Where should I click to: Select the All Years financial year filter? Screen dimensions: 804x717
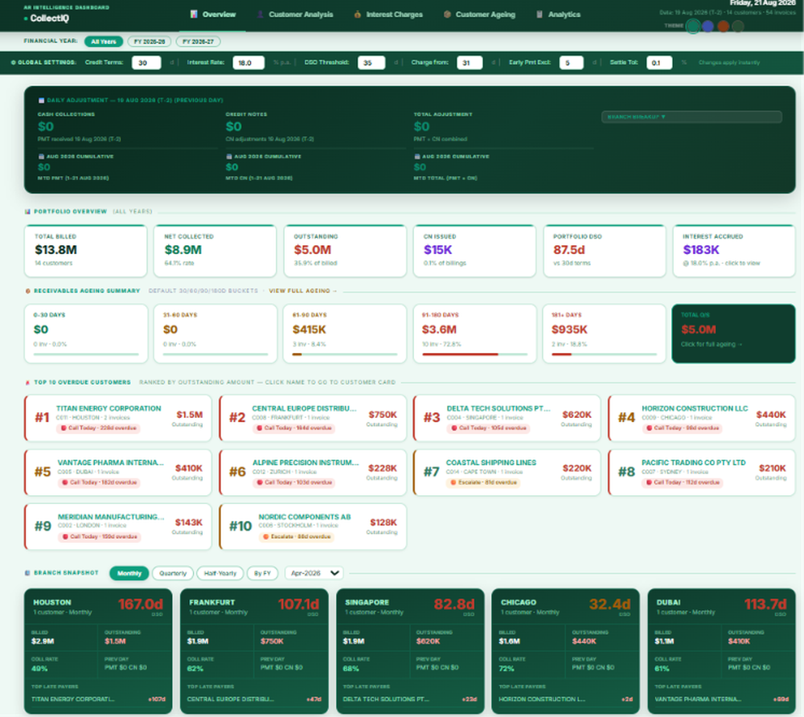click(x=104, y=42)
